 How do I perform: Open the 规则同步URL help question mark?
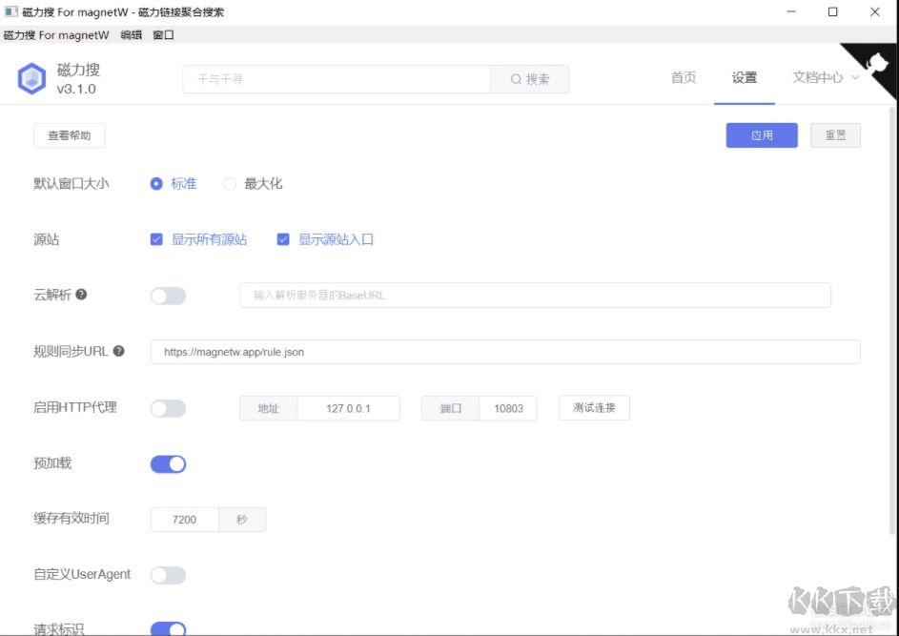click(x=117, y=351)
